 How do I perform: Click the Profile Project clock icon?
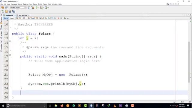click(x=46, y=7)
